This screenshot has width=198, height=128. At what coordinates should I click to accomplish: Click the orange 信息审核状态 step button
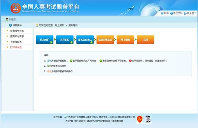click(x=105, y=40)
